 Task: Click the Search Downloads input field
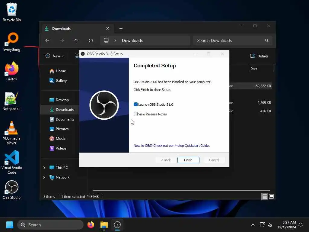tap(233, 40)
